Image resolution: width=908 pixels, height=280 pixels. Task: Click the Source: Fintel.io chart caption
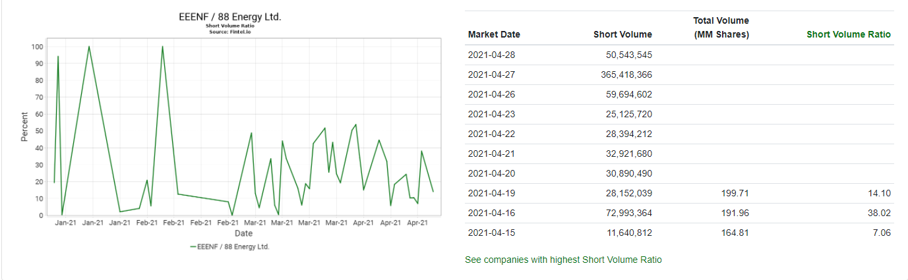coord(230,32)
